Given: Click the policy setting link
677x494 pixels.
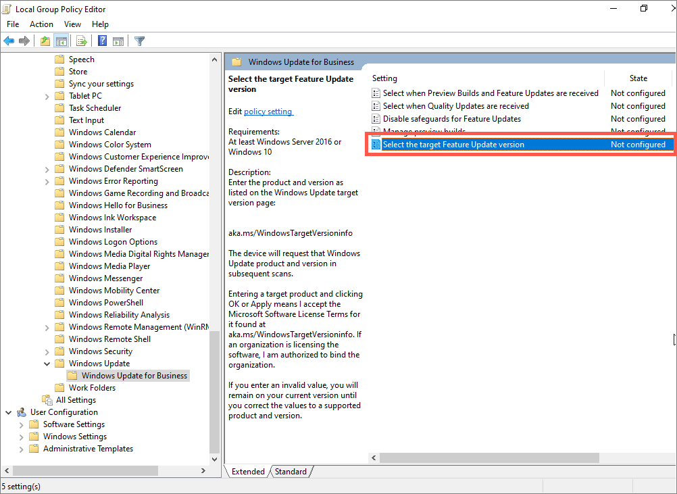Looking at the screenshot, I should [268, 112].
